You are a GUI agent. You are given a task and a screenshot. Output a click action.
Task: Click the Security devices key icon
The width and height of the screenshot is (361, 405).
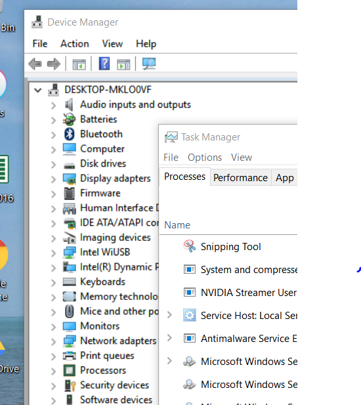(70, 385)
